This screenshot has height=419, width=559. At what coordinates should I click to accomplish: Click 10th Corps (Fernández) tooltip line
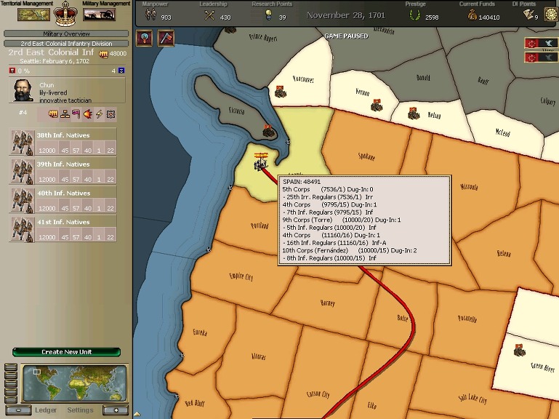(350, 250)
